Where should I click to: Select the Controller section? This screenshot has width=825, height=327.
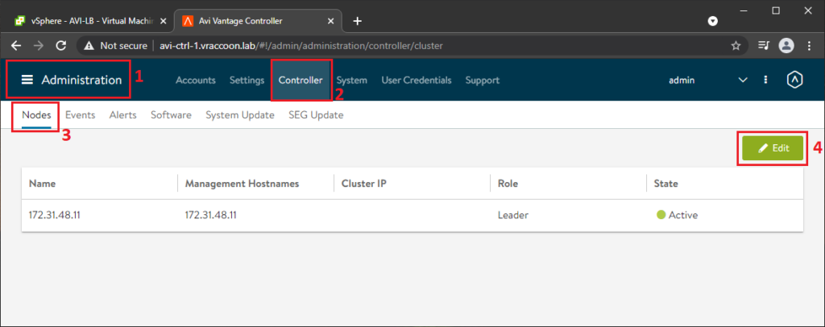click(x=301, y=81)
